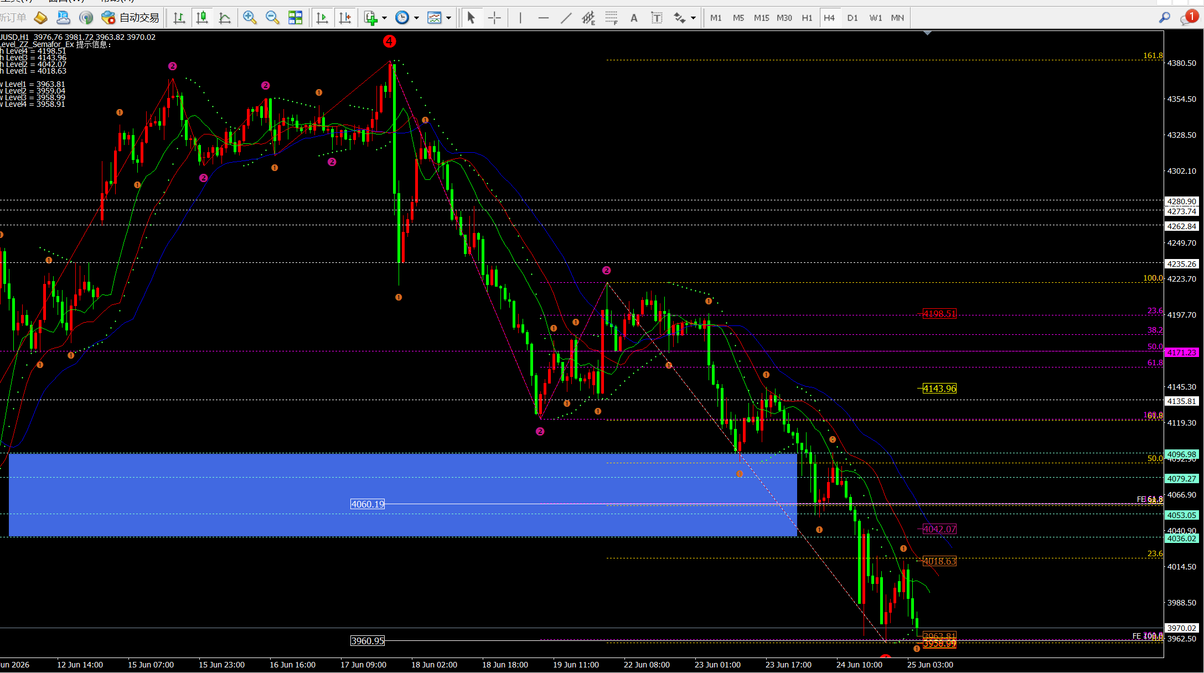Switch to the M1 timeframe
This screenshot has height=673, width=1204.
[x=716, y=18]
